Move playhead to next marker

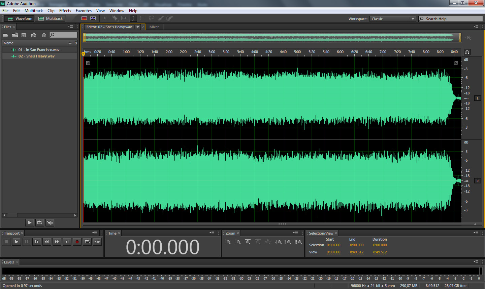coord(67,242)
